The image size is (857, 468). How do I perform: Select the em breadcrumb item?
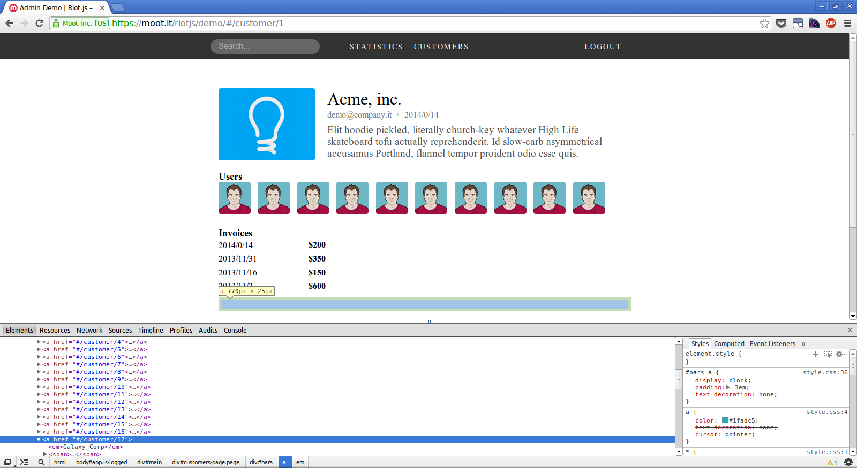(300, 462)
